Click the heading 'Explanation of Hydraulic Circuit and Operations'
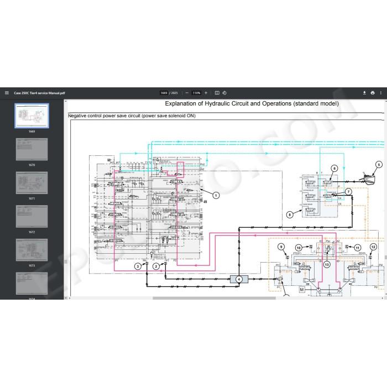 click(252, 103)
